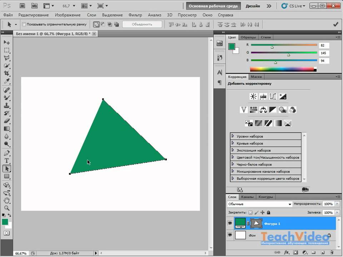Toggle lock image pixels

point(257,212)
